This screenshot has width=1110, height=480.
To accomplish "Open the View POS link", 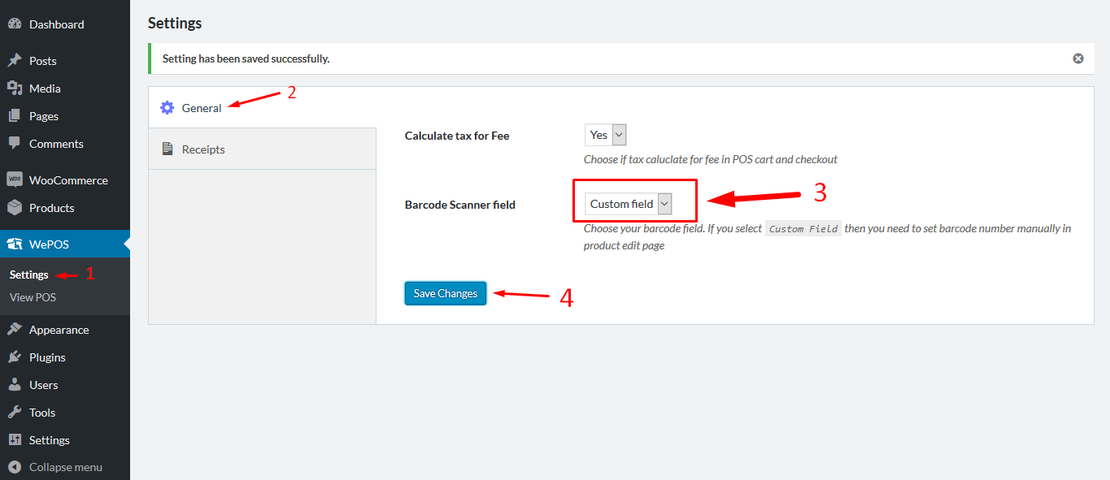I will [x=32, y=296].
